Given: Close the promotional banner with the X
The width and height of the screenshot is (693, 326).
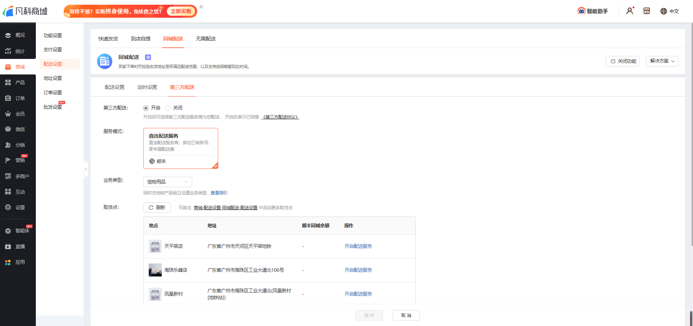Looking at the screenshot, I should (201, 7).
